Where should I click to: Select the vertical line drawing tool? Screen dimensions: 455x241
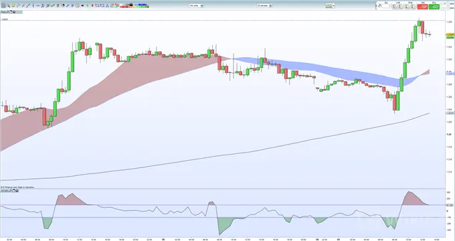click(33, 5)
